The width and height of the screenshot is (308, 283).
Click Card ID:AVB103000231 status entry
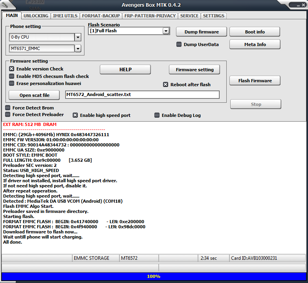(x=268, y=258)
